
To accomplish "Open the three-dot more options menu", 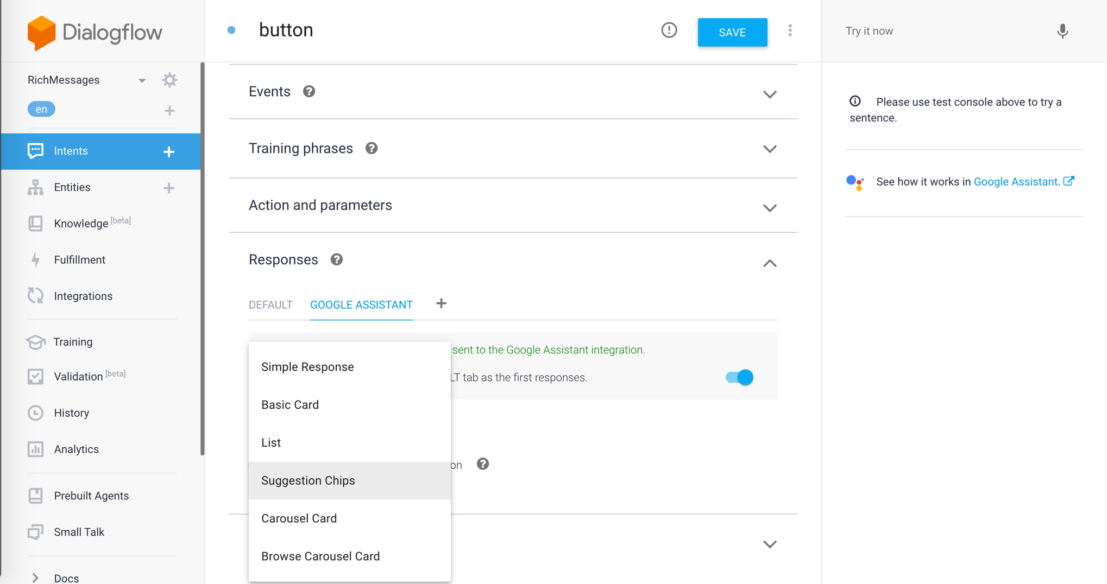I will [790, 31].
